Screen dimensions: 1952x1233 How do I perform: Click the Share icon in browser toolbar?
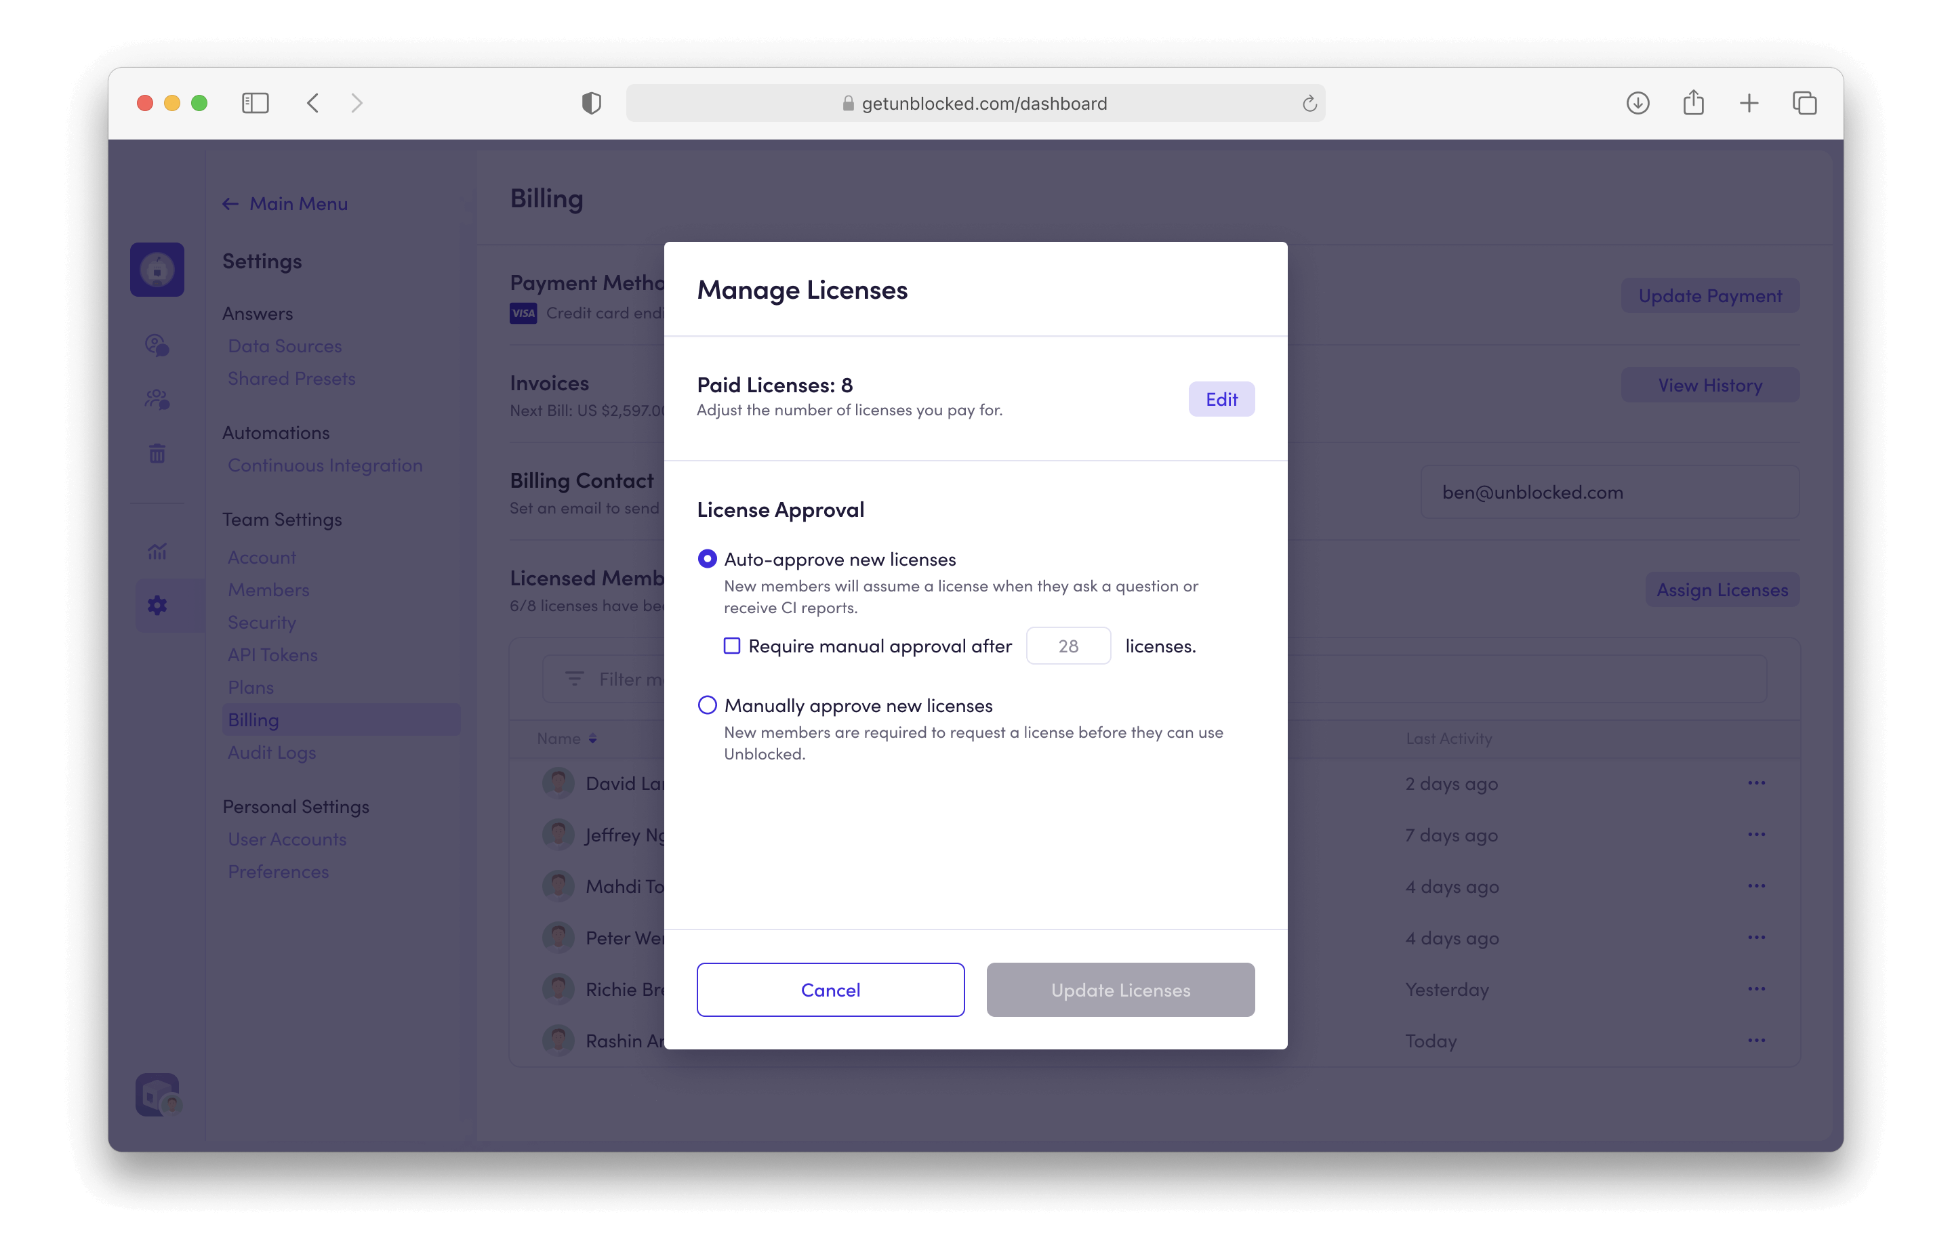(x=1692, y=103)
